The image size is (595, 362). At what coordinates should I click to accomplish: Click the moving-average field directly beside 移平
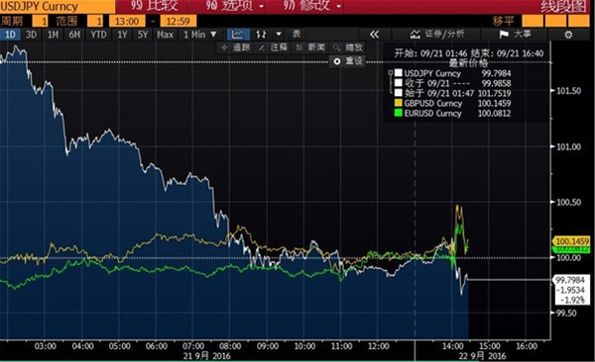[x=533, y=21]
